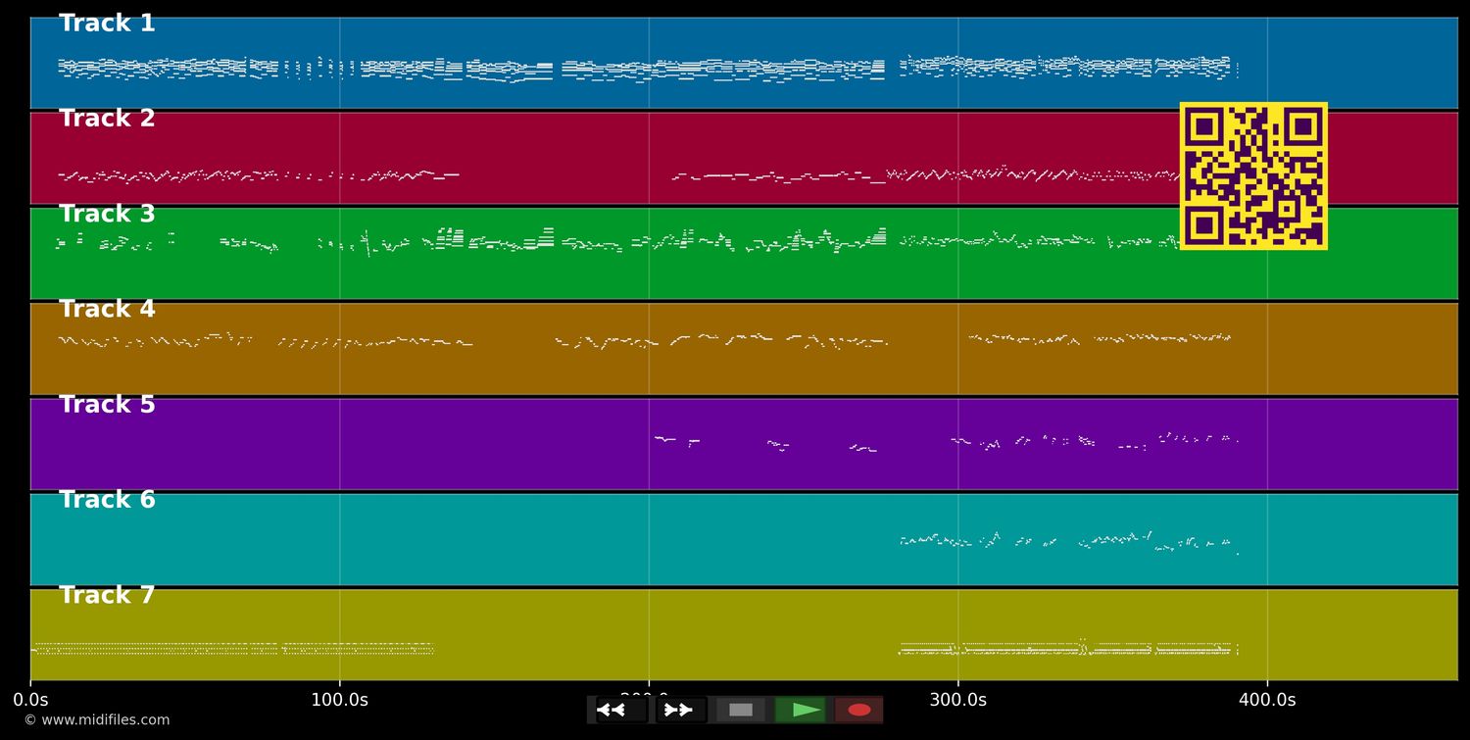This screenshot has height=740, width=1470.
Task: Start playback with the green play button
Action: coord(800,710)
